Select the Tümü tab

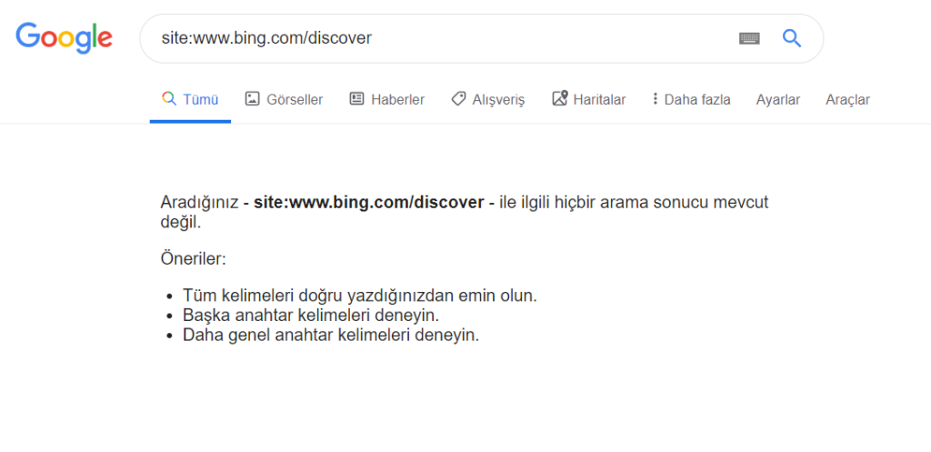190,100
